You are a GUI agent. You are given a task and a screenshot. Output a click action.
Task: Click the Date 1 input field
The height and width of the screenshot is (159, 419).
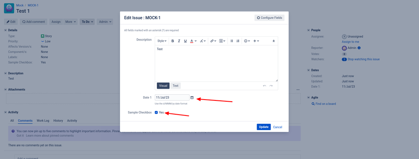[172, 97]
